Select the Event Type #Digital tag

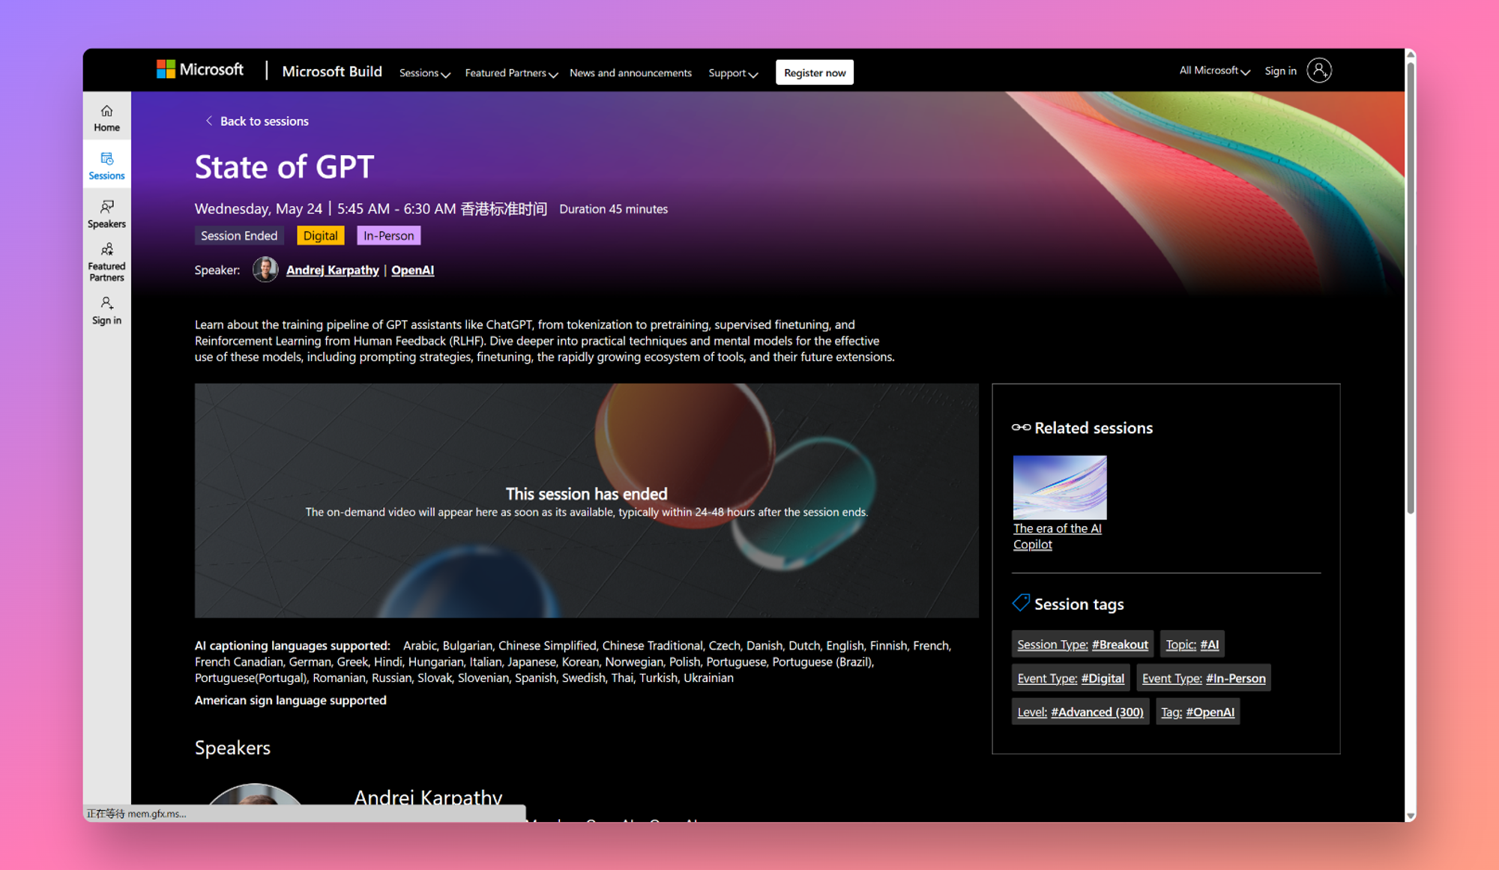point(1070,678)
